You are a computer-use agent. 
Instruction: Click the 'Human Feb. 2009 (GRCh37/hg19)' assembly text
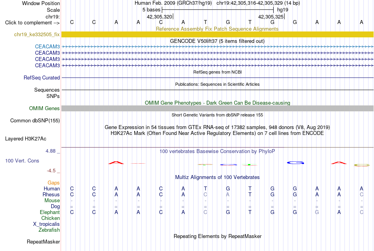pyautogui.click(x=173, y=3)
